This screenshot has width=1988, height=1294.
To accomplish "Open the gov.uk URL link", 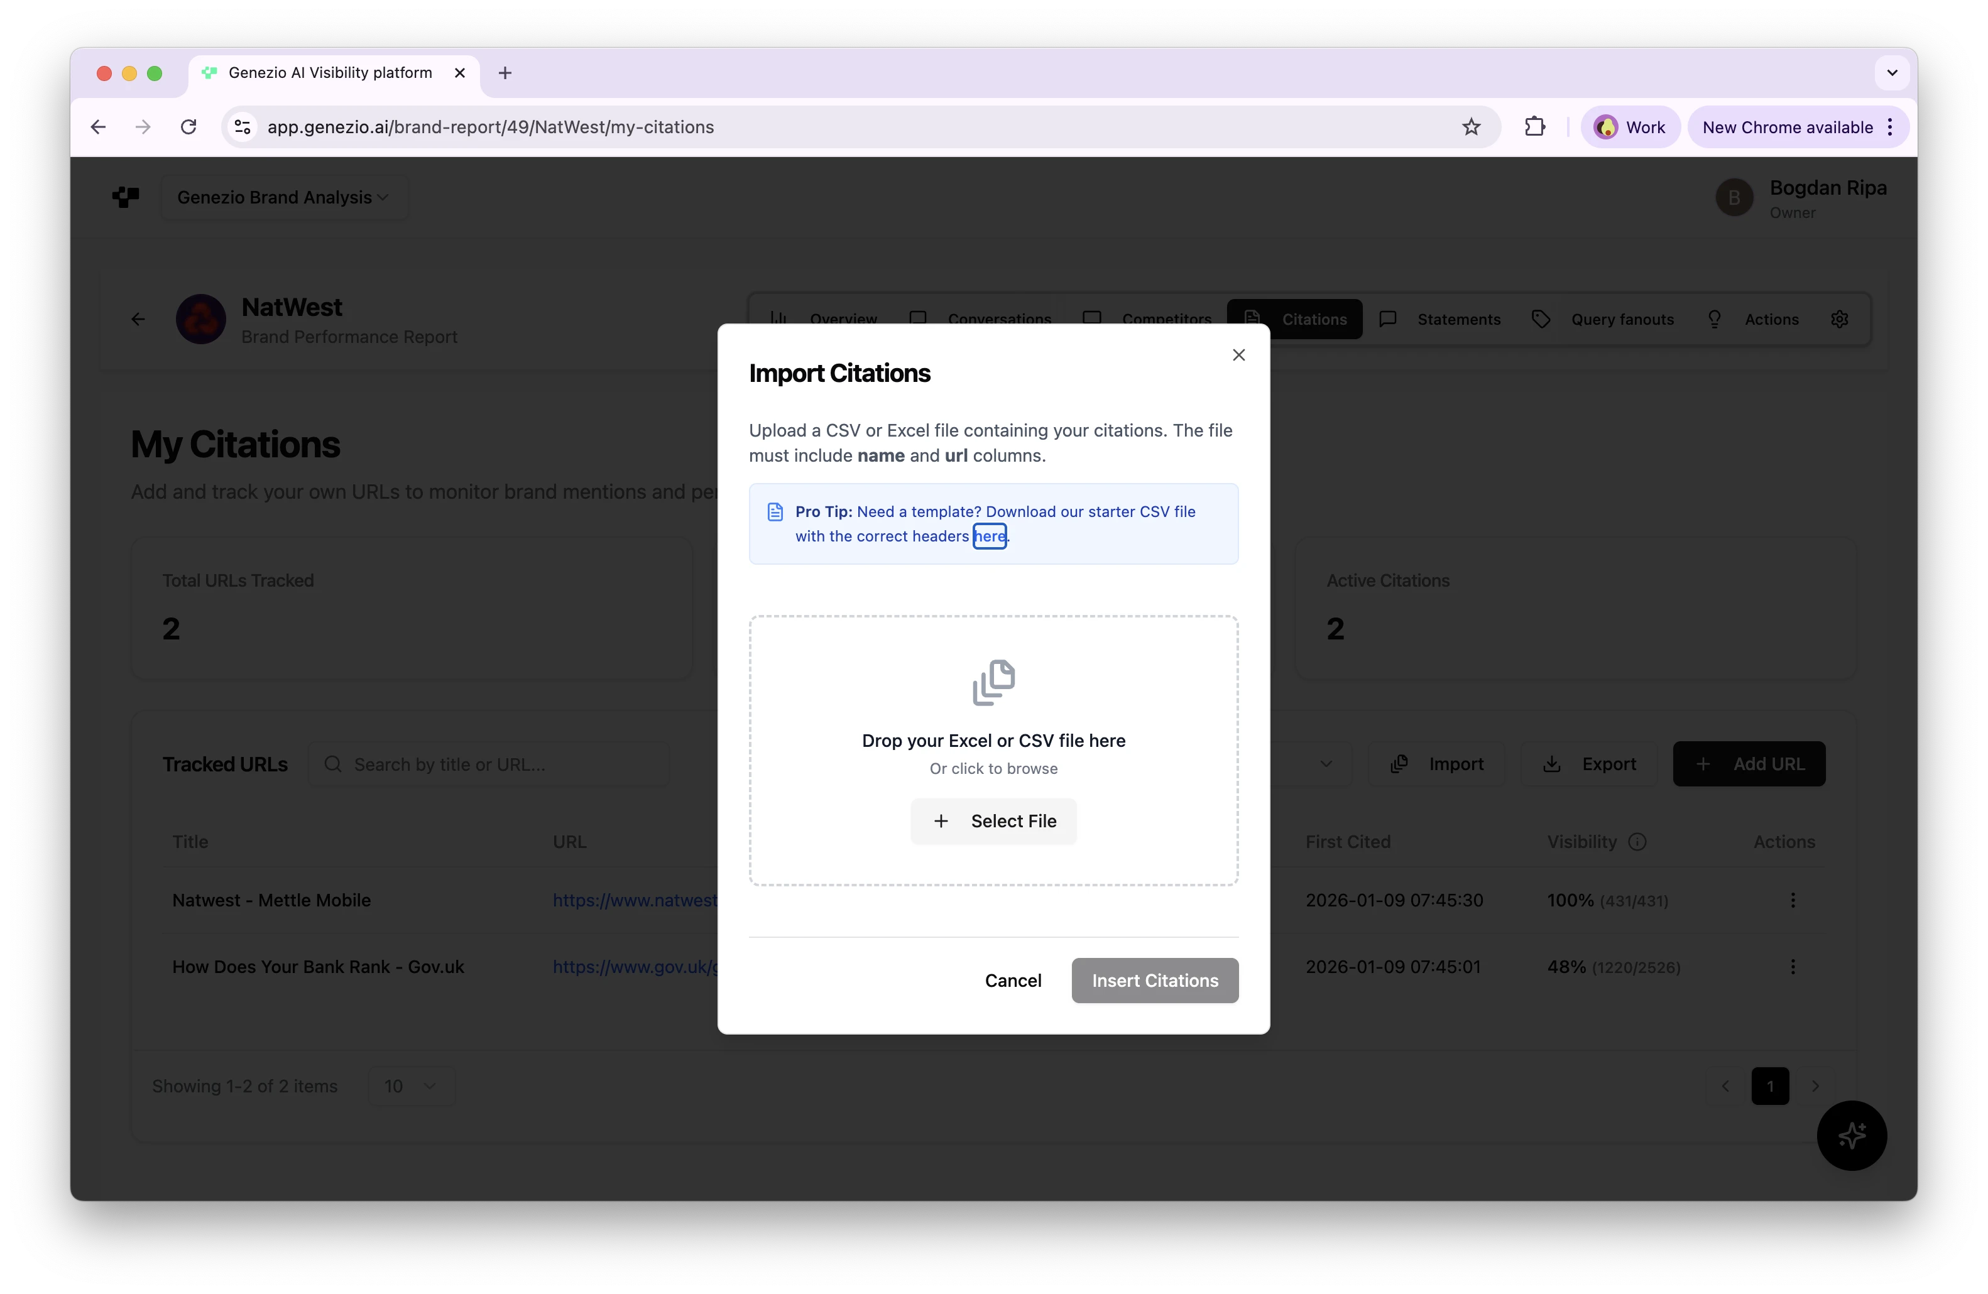I will pos(635,967).
